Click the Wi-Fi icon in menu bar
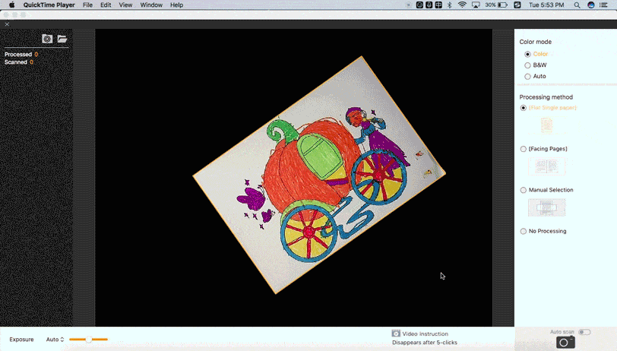Viewport: 617px width, 351px height. [462, 5]
